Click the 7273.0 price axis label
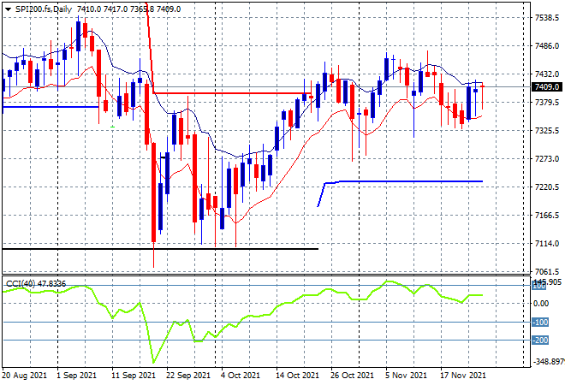 tap(547, 158)
